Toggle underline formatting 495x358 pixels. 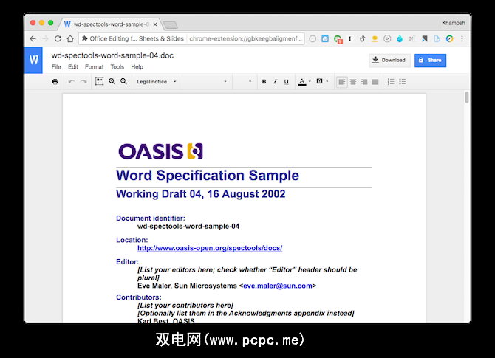pyautogui.click(x=287, y=82)
